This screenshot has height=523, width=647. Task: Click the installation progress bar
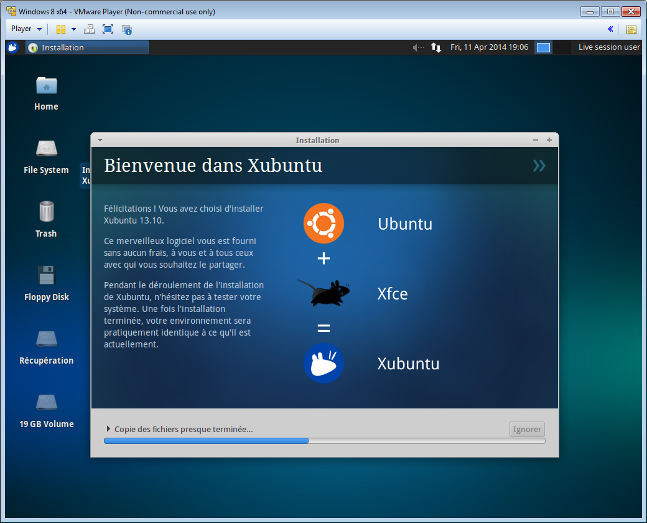pos(324,441)
